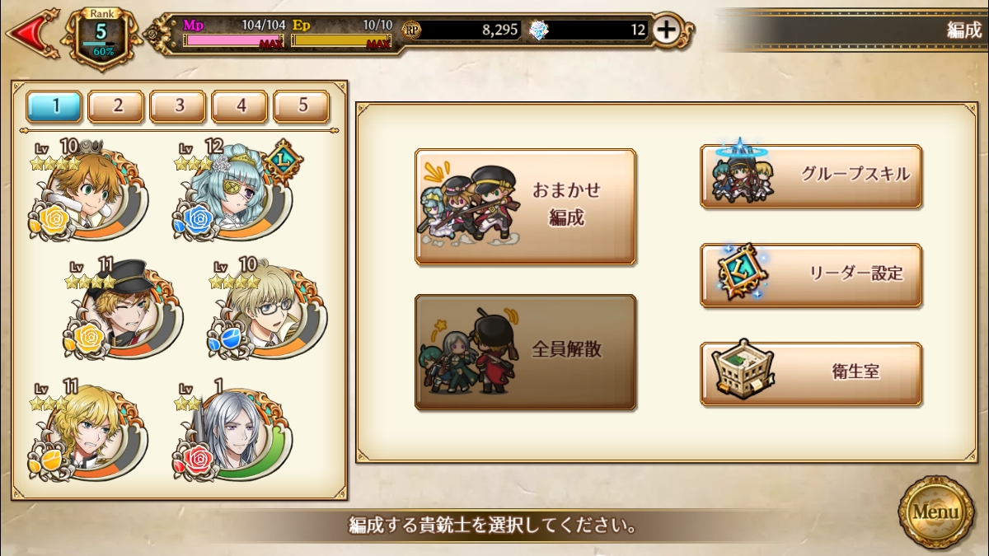
Task: Choose the glasses-wearing level 10 character
Action: [268, 311]
